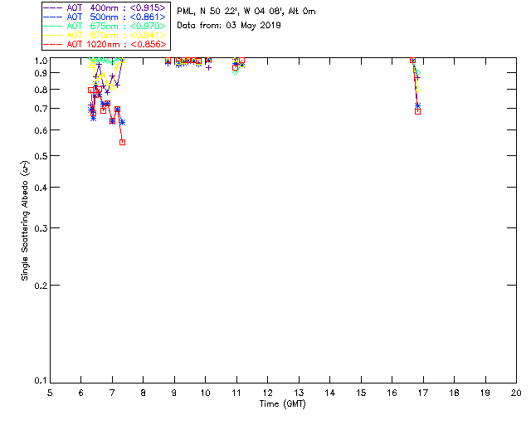Click the purple plus point just after 10 GMT
This screenshot has width=531, height=425.
click(x=209, y=68)
